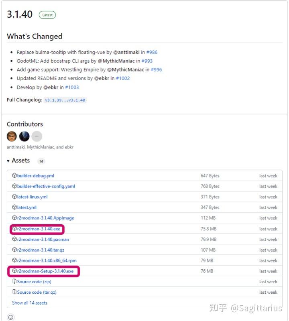Click the file icon beside Source code (tar.gz)
The image size is (289, 321).
coord(14,293)
